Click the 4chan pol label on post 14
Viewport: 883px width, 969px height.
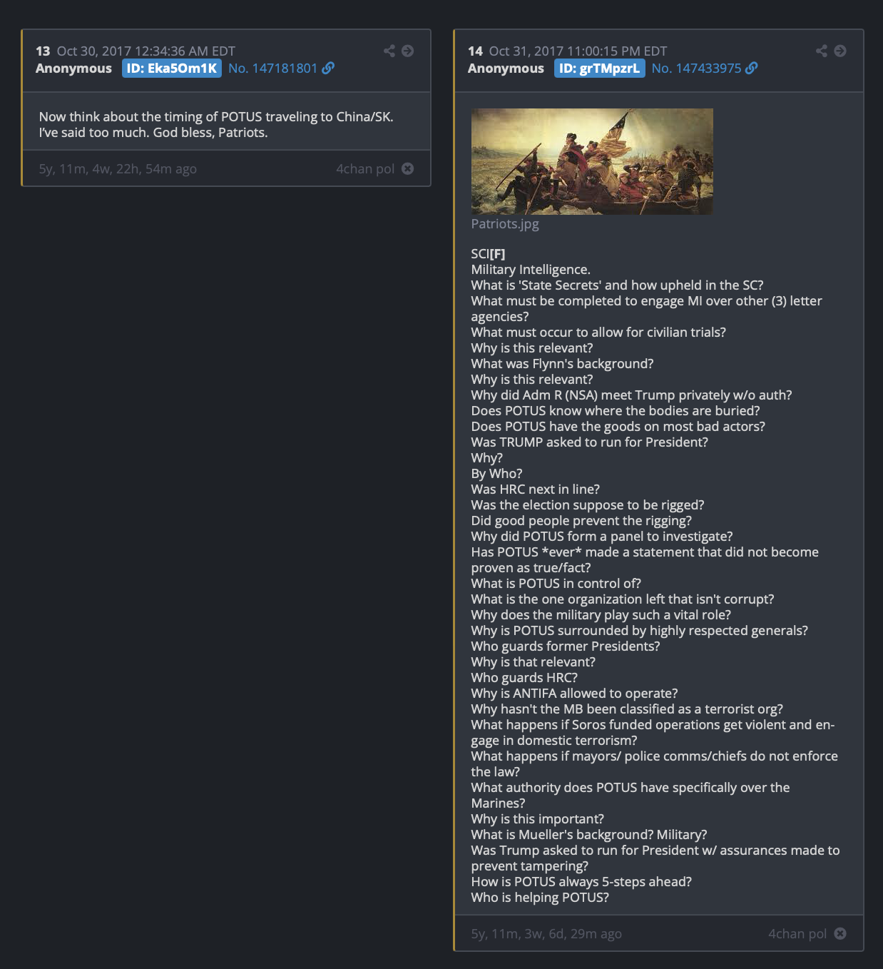coord(797,934)
